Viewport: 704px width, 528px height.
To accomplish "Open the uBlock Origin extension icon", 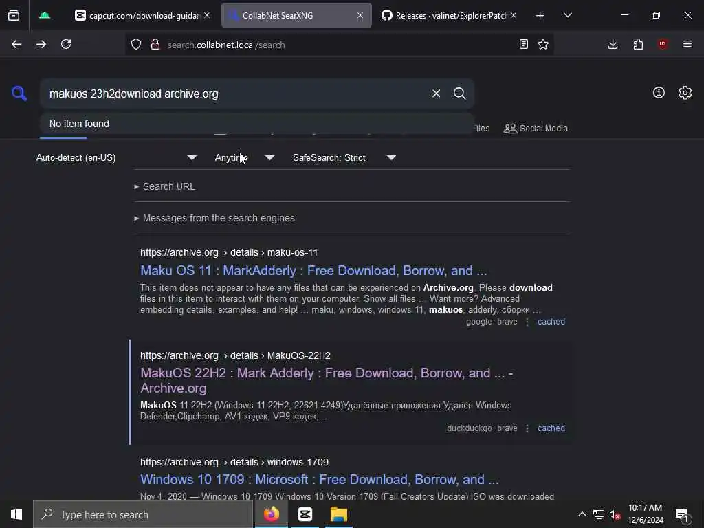I will pos(663,44).
